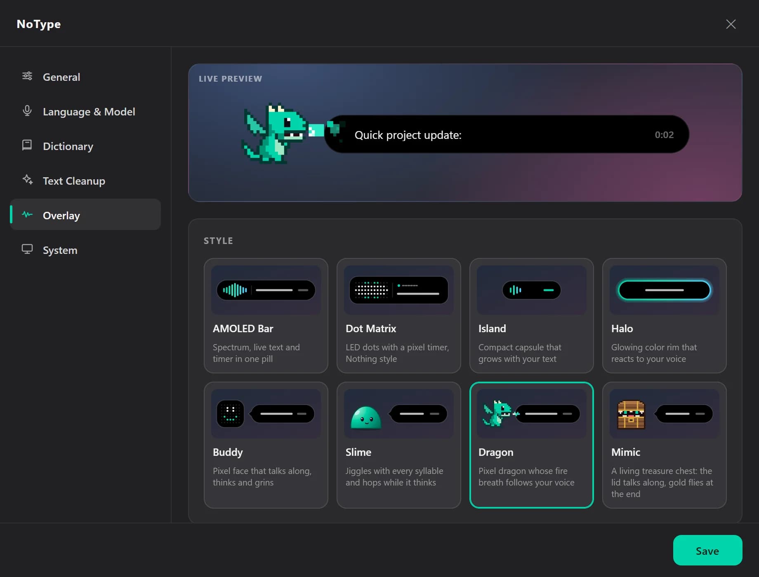Save the overlay settings
The image size is (759, 577).
point(707,550)
